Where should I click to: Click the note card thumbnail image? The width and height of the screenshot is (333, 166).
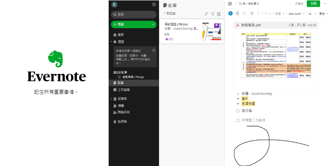coord(211,31)
